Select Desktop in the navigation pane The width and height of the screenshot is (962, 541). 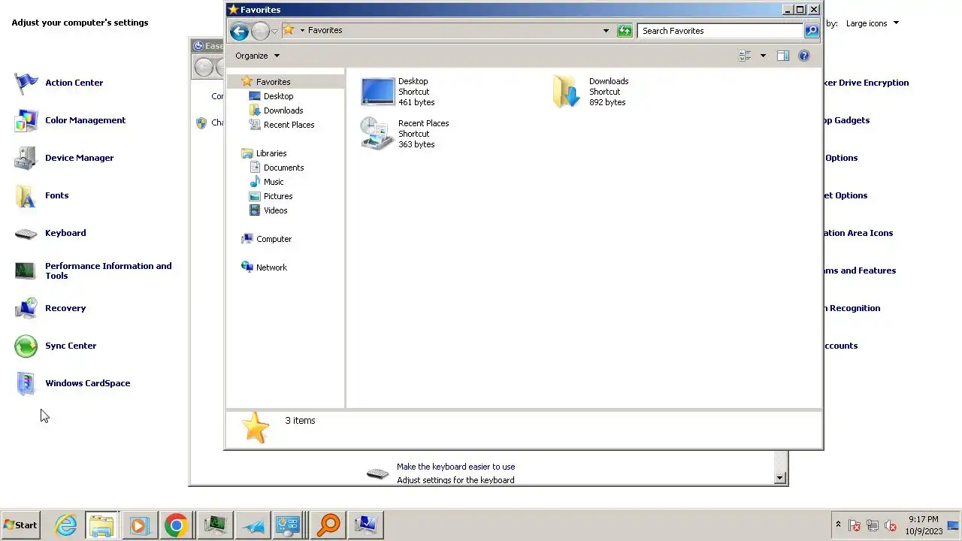tap(278, 96)
